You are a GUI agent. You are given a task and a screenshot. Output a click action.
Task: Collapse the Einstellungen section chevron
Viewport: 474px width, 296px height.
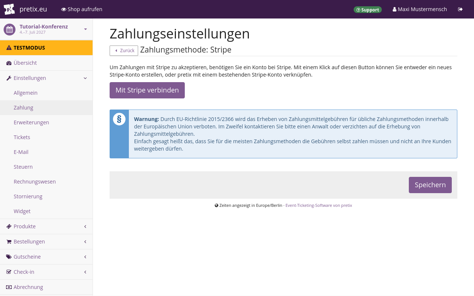(85, 78)
